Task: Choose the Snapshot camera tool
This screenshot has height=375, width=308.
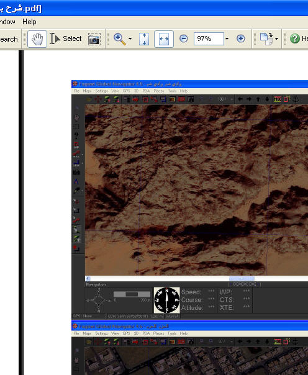Action: tap(94, 39)
